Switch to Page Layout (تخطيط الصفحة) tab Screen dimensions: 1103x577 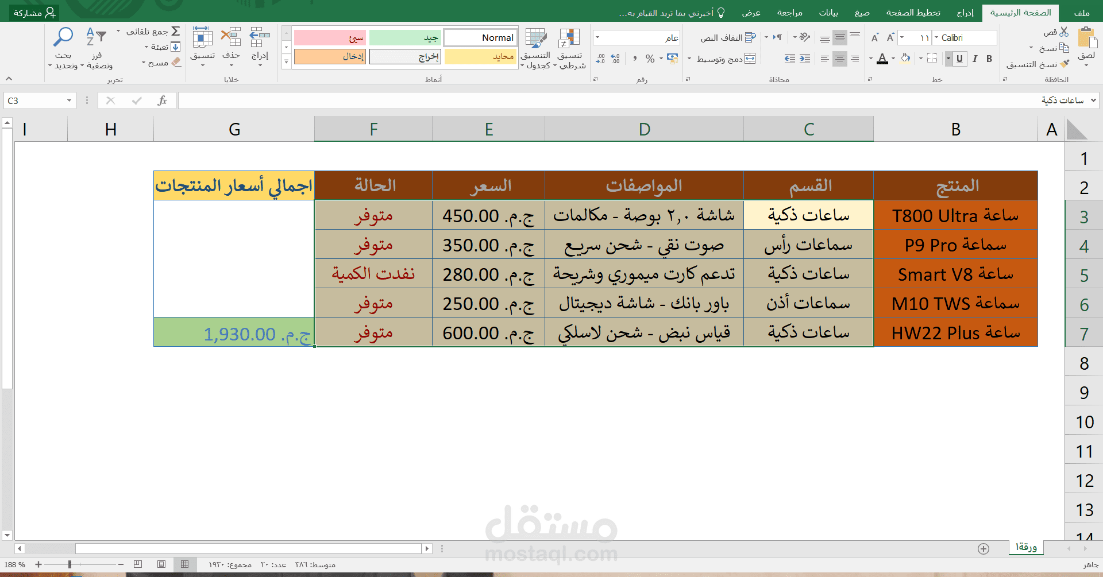(x=913, y=13)
